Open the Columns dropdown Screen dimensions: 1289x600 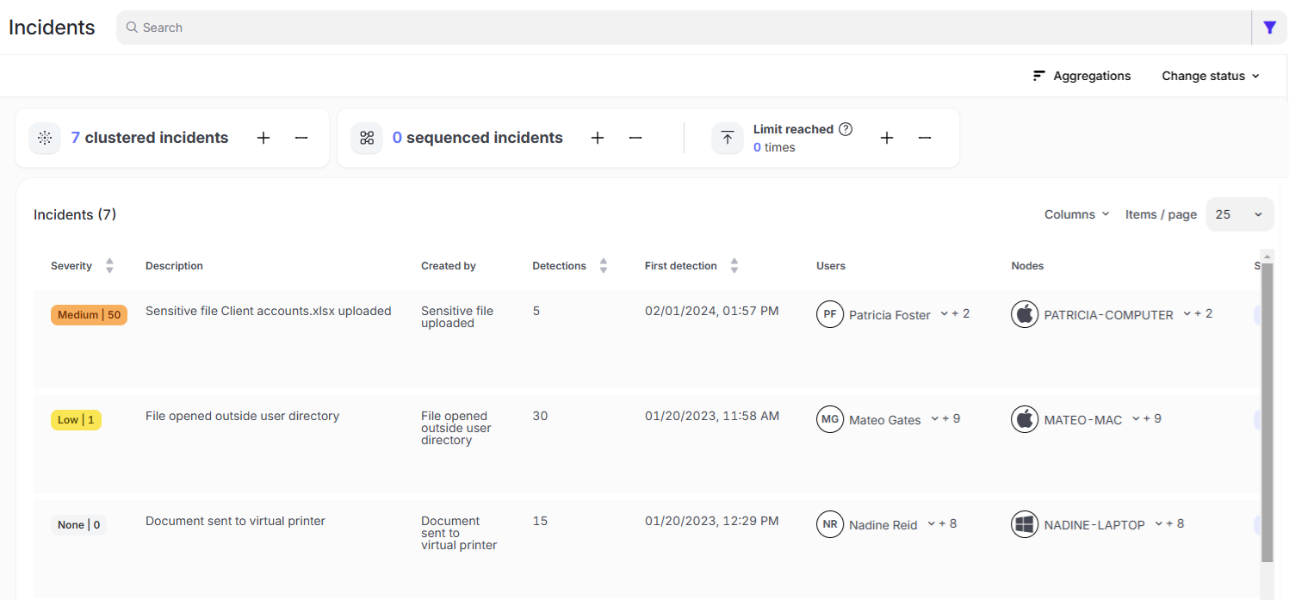click(x=1076, y=214)
